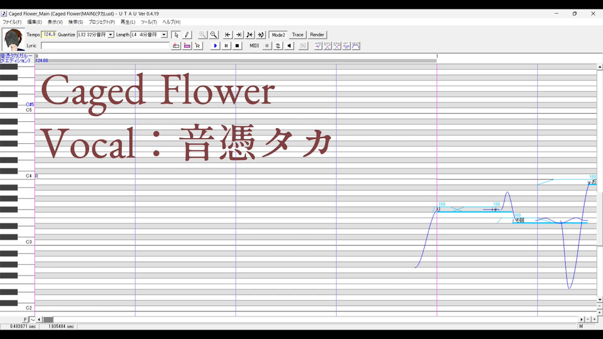
Task: Select the arrow pointer tool
Action: 176,35
